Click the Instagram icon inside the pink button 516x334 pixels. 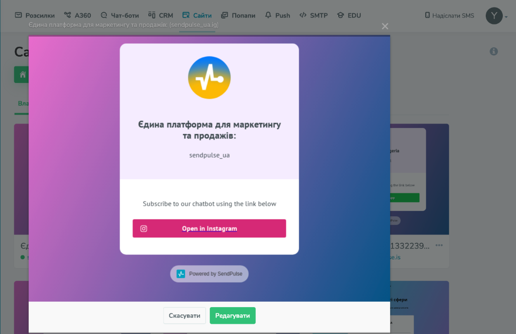pos(144,228)
